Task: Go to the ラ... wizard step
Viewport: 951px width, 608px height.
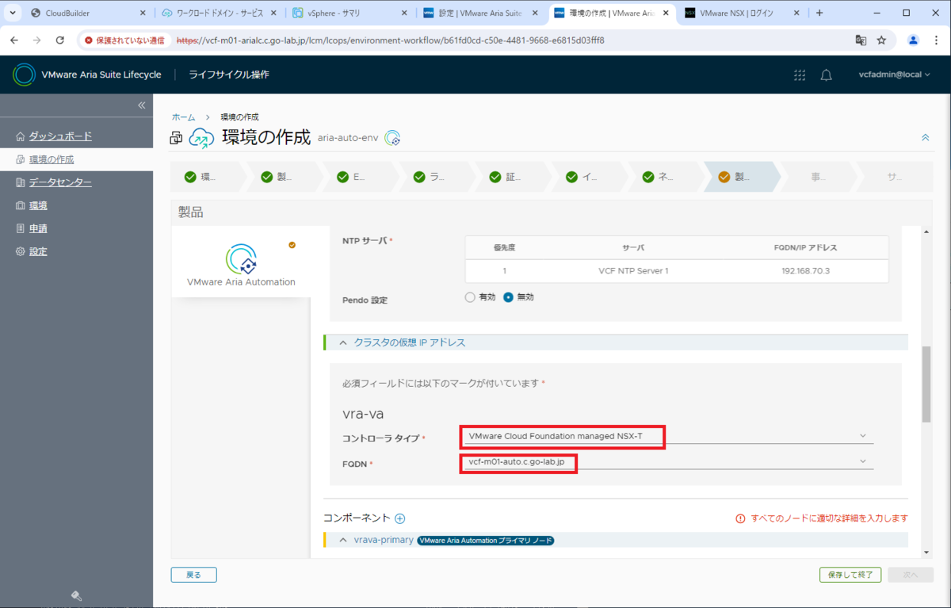Action: [x=435, y=177]
